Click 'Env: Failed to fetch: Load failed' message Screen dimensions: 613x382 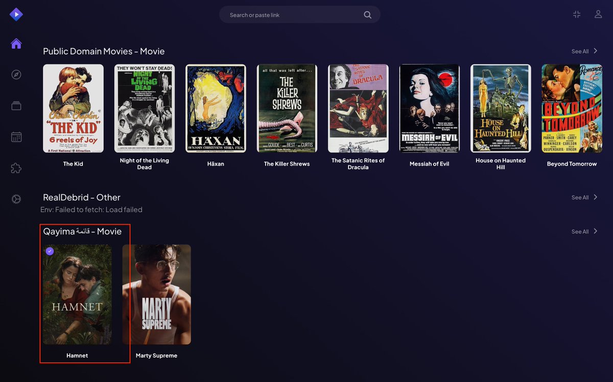click(x=91, y=210)
